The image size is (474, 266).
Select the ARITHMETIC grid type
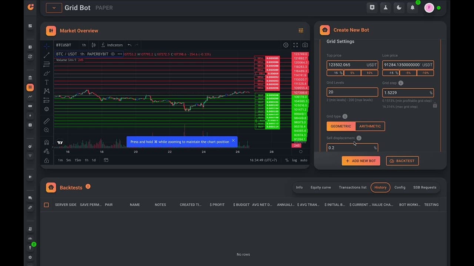point(370,126)
